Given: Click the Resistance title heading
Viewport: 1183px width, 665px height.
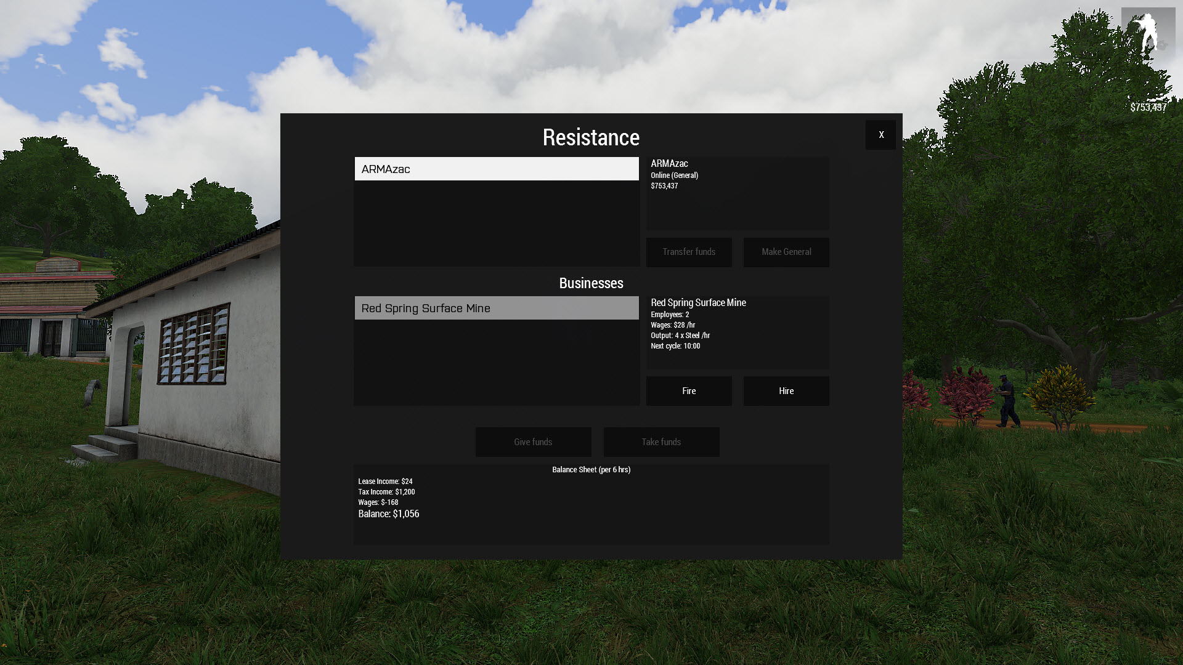Looking at the screenshot, I should 591,137.
